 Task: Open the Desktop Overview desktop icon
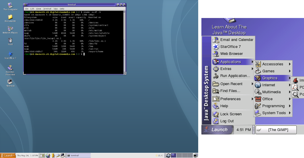[10, 67]
